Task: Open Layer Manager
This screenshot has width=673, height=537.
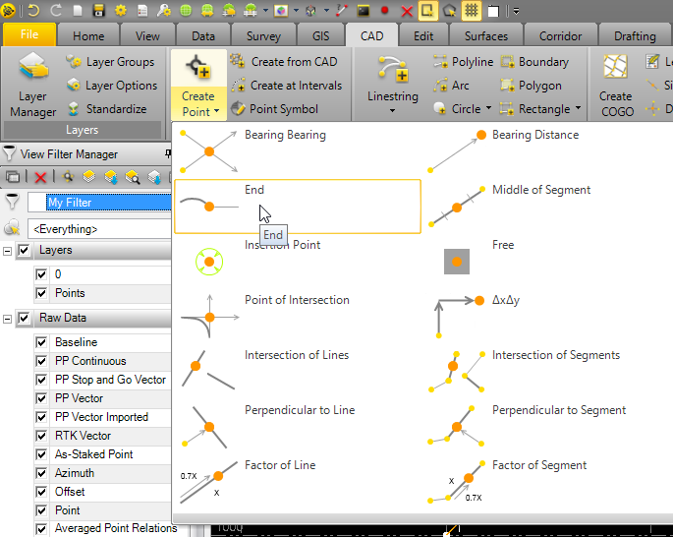Action: [33, 85]
